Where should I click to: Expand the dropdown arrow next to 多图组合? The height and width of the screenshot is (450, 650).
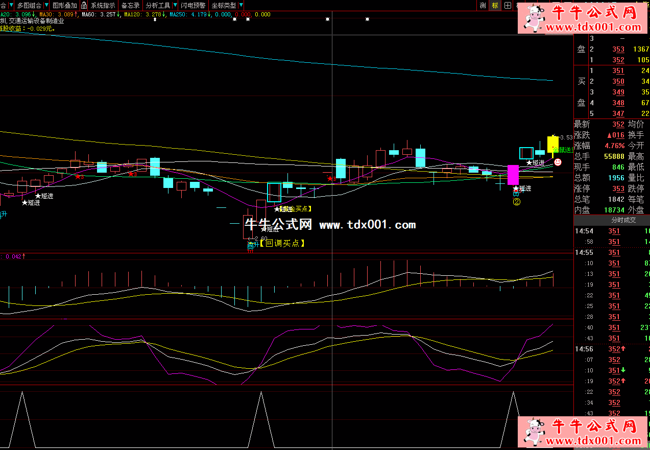tap(45, 6)
